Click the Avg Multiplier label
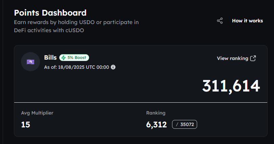 [37, 113]
